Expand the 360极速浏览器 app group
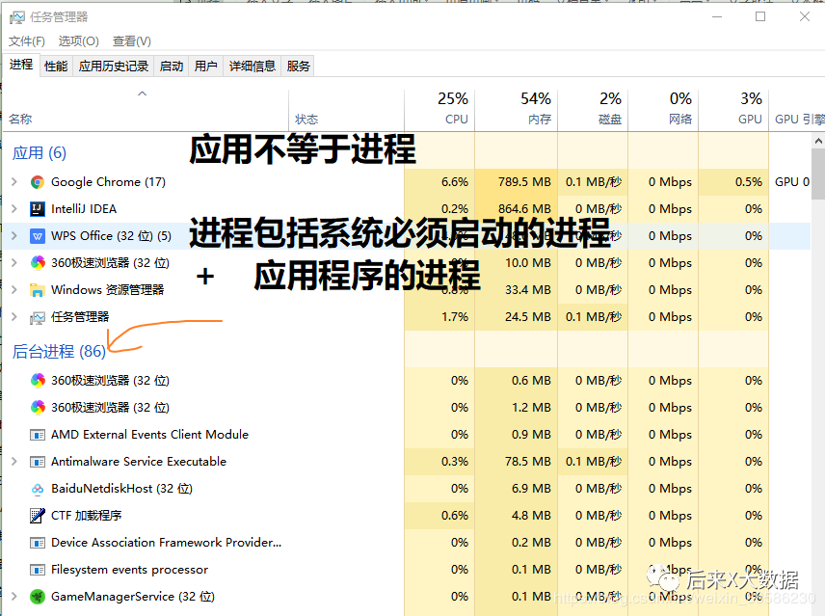The width and height of the screenshot is (825, 616). 14,262
